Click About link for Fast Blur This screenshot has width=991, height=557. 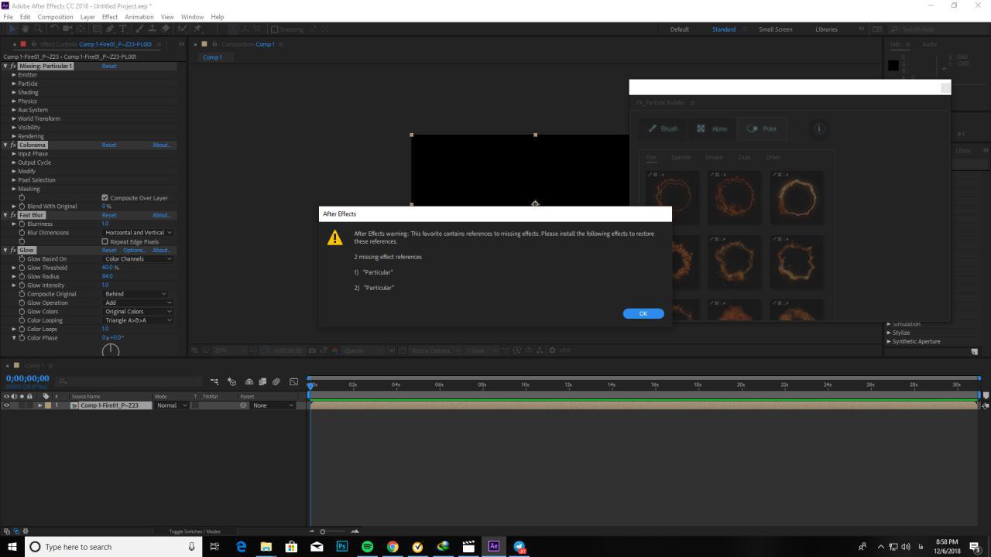tap(161, 215)
